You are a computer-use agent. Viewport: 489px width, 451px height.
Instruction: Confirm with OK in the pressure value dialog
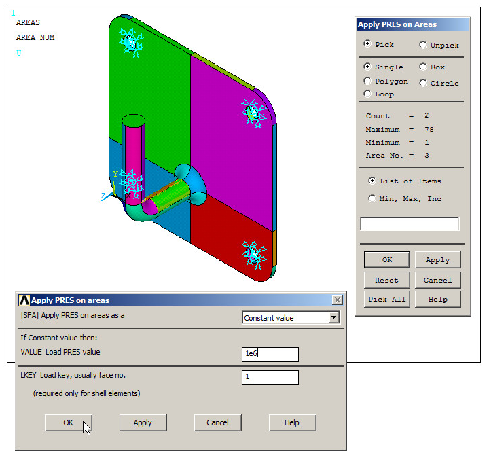69,422
